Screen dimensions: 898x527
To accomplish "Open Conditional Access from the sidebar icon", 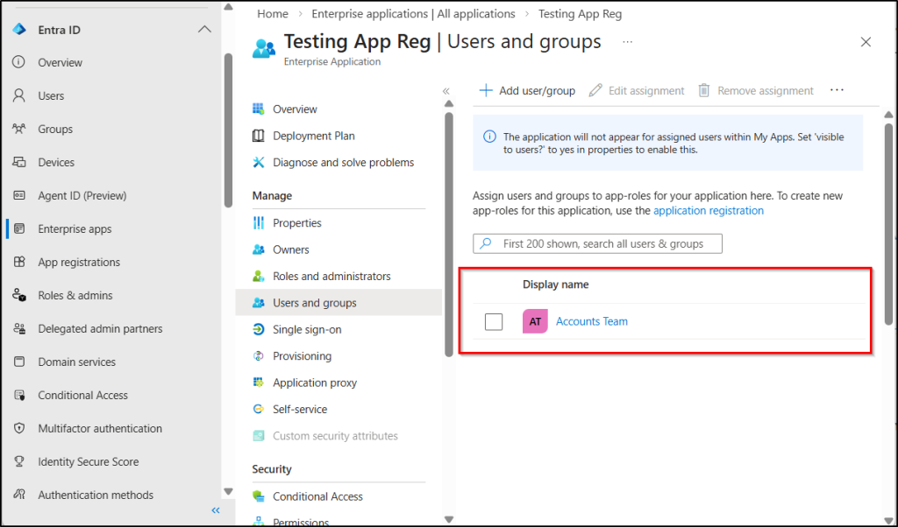I will (18, 395).
